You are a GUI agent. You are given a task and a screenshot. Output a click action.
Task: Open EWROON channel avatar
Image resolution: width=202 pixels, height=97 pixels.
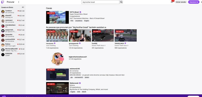tap(3, 55)
